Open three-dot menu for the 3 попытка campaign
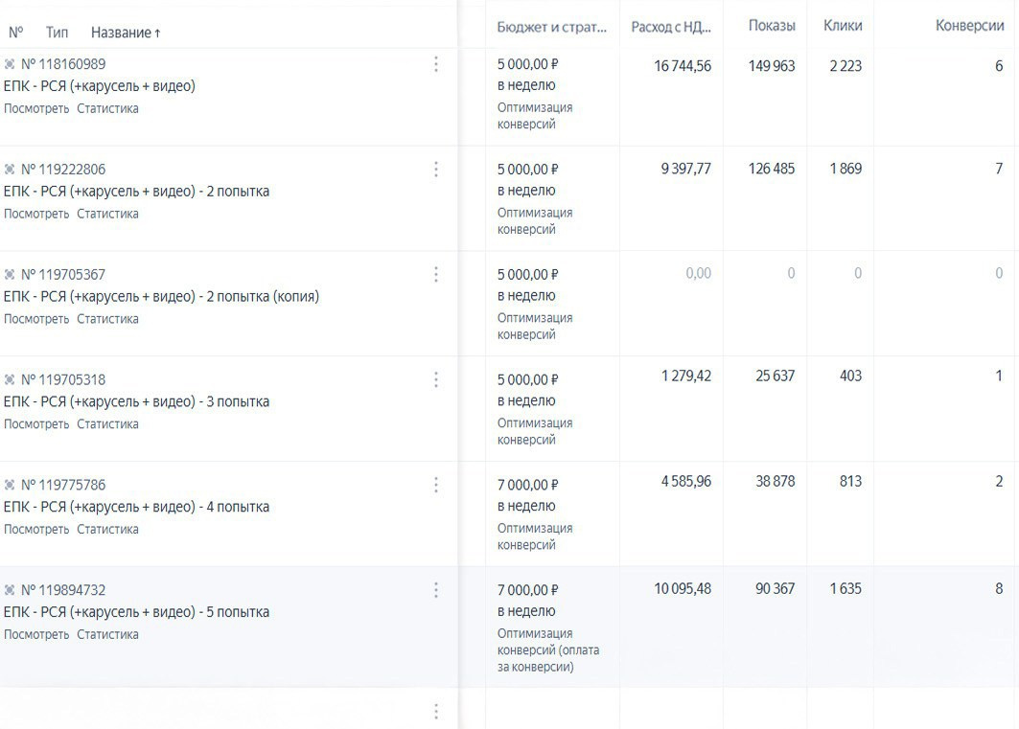Viewport: 1019px width, 729px height. click(x=436, y=380)
